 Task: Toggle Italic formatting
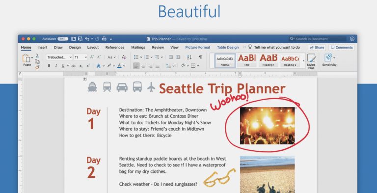(56, 66)
